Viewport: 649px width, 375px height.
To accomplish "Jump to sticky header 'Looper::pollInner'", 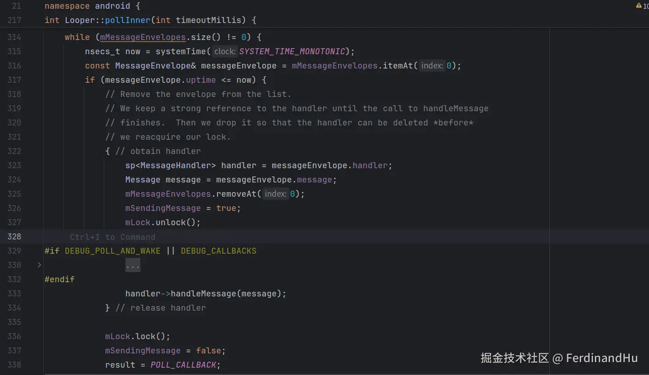I will [107, 20].
